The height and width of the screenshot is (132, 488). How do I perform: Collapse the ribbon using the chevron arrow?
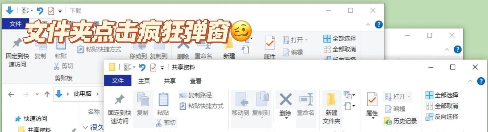coord(470,81)
